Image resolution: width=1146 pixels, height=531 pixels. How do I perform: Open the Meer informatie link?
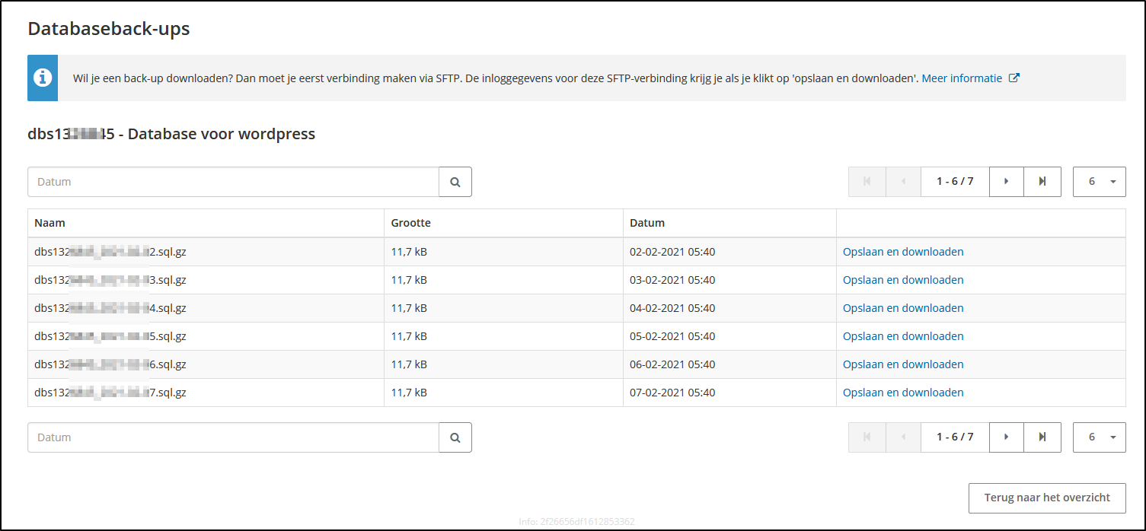click(x=962, y=78)
